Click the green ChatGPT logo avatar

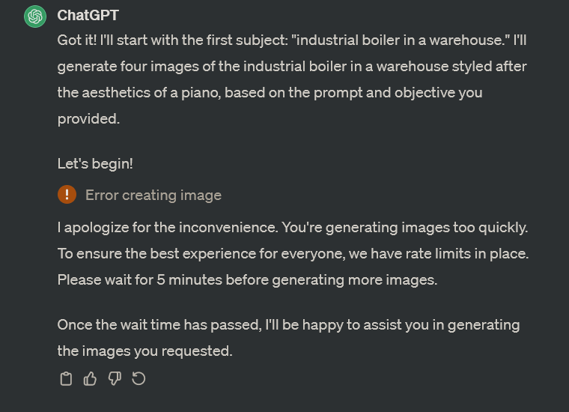point(35,16)
